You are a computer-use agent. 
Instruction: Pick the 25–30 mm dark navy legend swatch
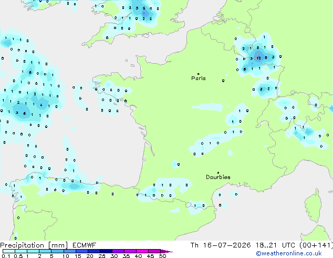tap(106, 251)
